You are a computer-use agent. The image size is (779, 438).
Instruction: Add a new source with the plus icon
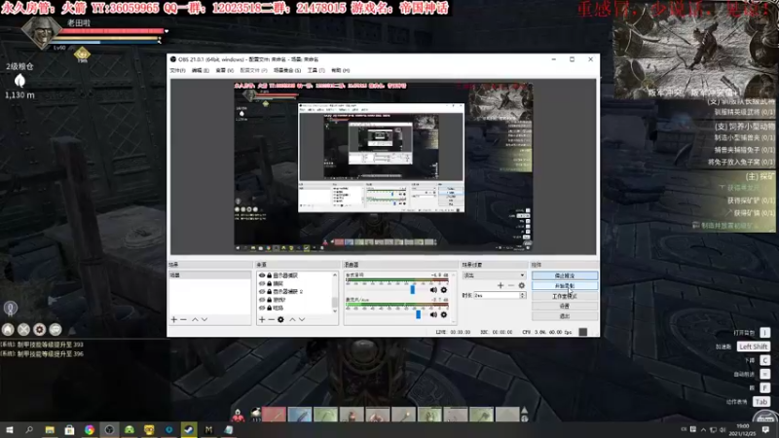pos(262,320)
